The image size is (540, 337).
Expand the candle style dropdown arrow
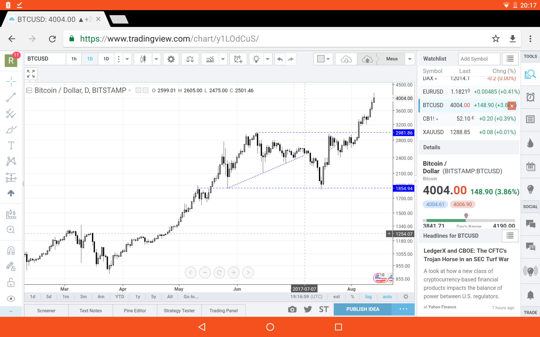[156, 59]
